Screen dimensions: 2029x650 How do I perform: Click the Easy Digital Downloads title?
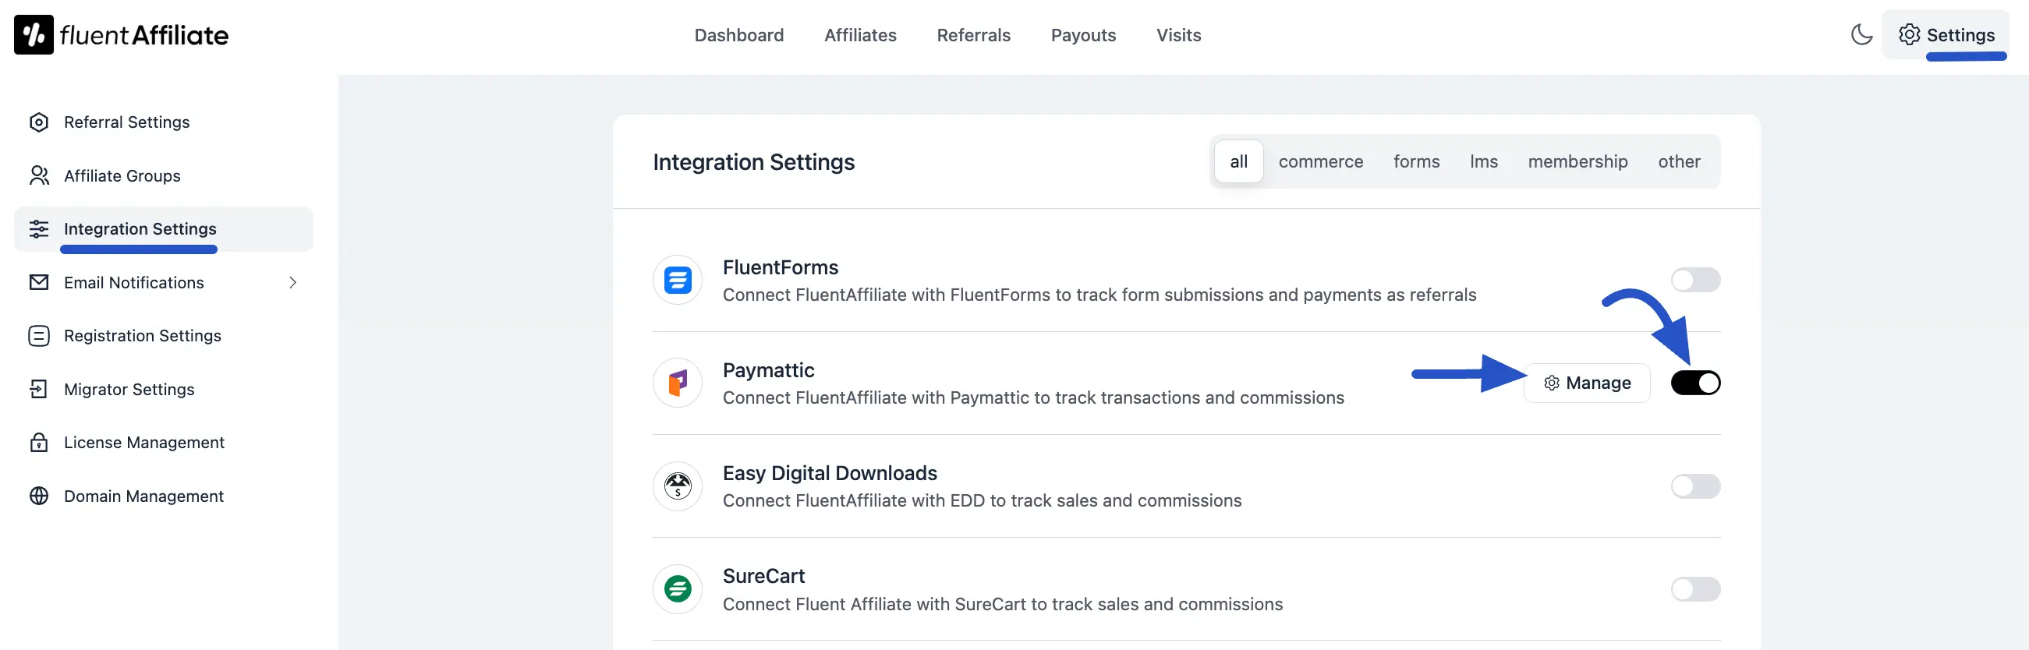point(830,473)
